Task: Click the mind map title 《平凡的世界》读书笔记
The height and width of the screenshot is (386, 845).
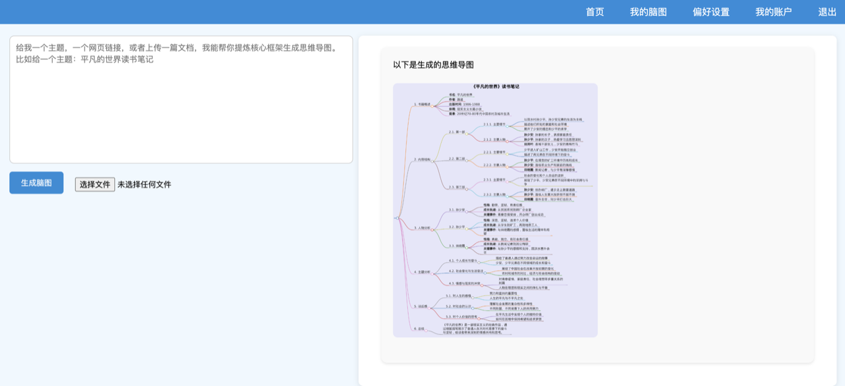Action: (x=496, y=86)
